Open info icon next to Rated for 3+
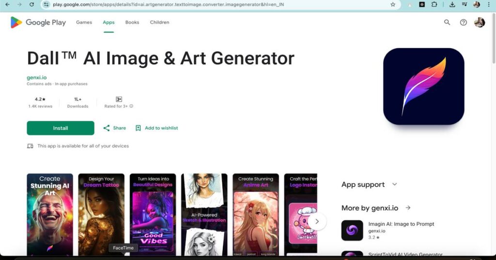496x260 pixels. point(131,106)
